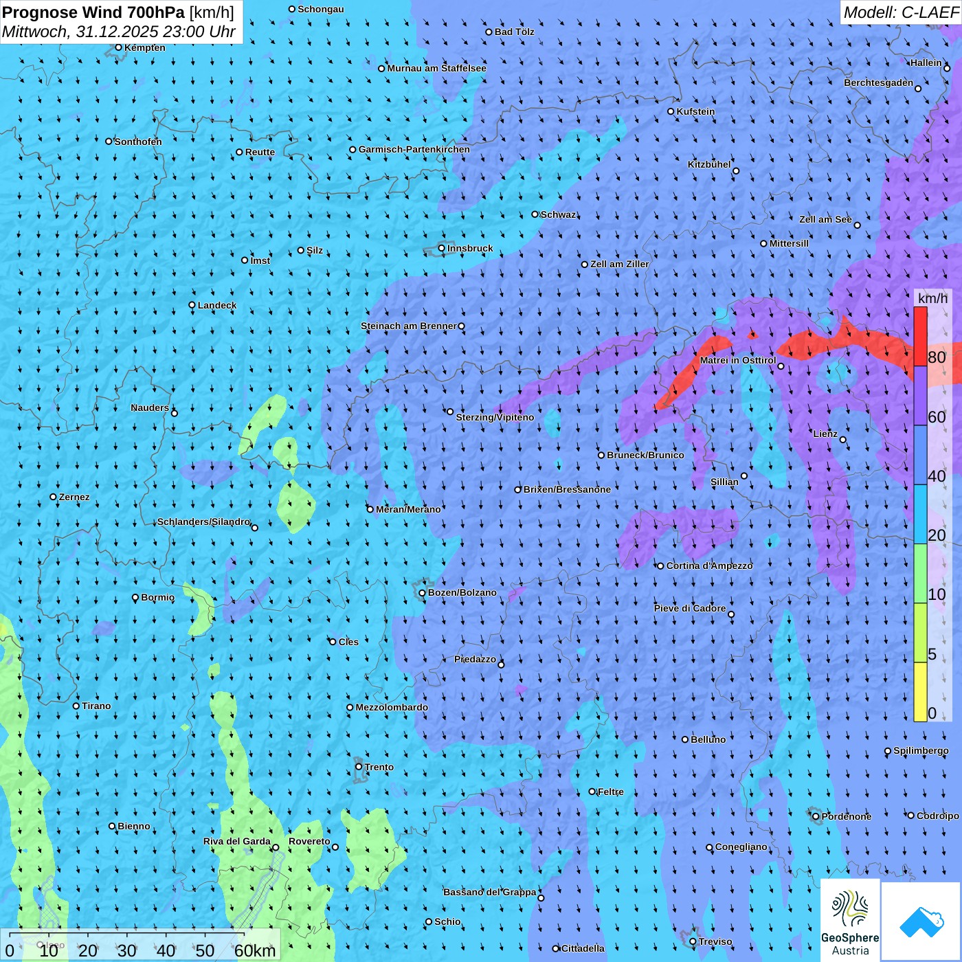Click the yellow 0-5 km/h legend swatch
Viewport: 962px width, 962px height.
[920, 692]
